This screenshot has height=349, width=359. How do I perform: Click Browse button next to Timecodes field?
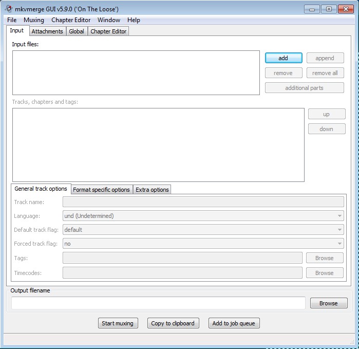(325, 273)
